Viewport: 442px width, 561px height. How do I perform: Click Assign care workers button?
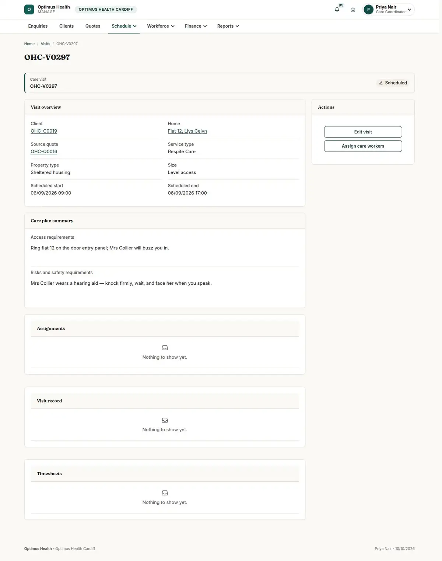[x=363, y=146]
